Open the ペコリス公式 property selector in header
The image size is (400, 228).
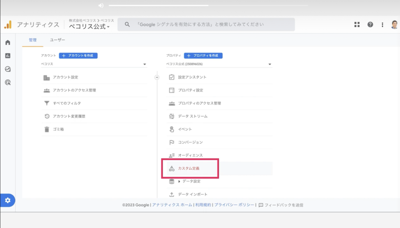89,26
